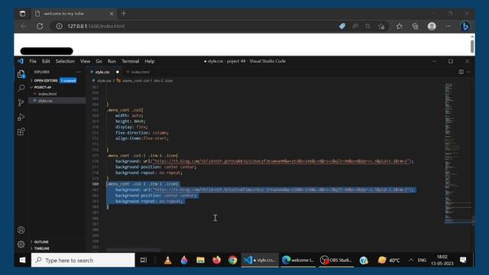Open the Extensions view

tap(21, 131)
